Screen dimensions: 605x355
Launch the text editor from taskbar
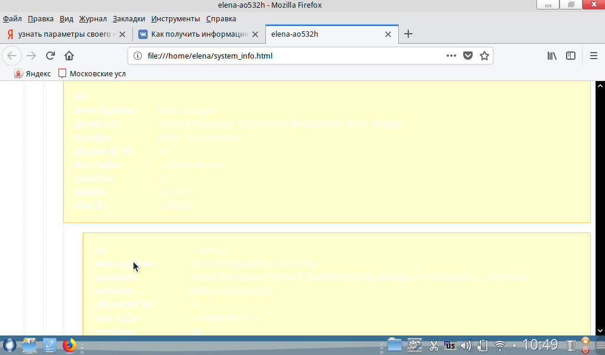50,346
